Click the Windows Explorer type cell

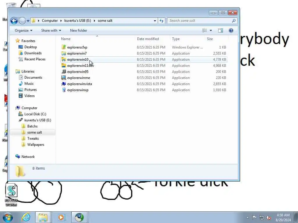pyautogui.click(x=187, y=47)
